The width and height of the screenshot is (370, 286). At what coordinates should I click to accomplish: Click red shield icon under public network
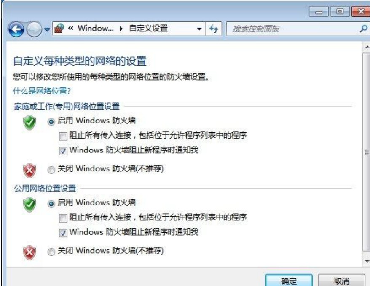[29, 252]
